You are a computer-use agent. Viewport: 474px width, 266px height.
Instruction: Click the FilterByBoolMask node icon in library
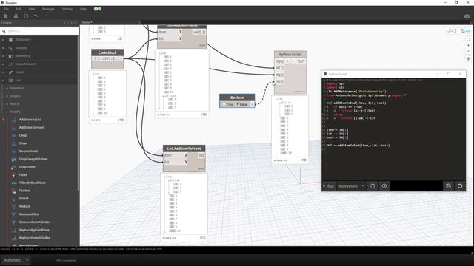click(x=14, y=183)
